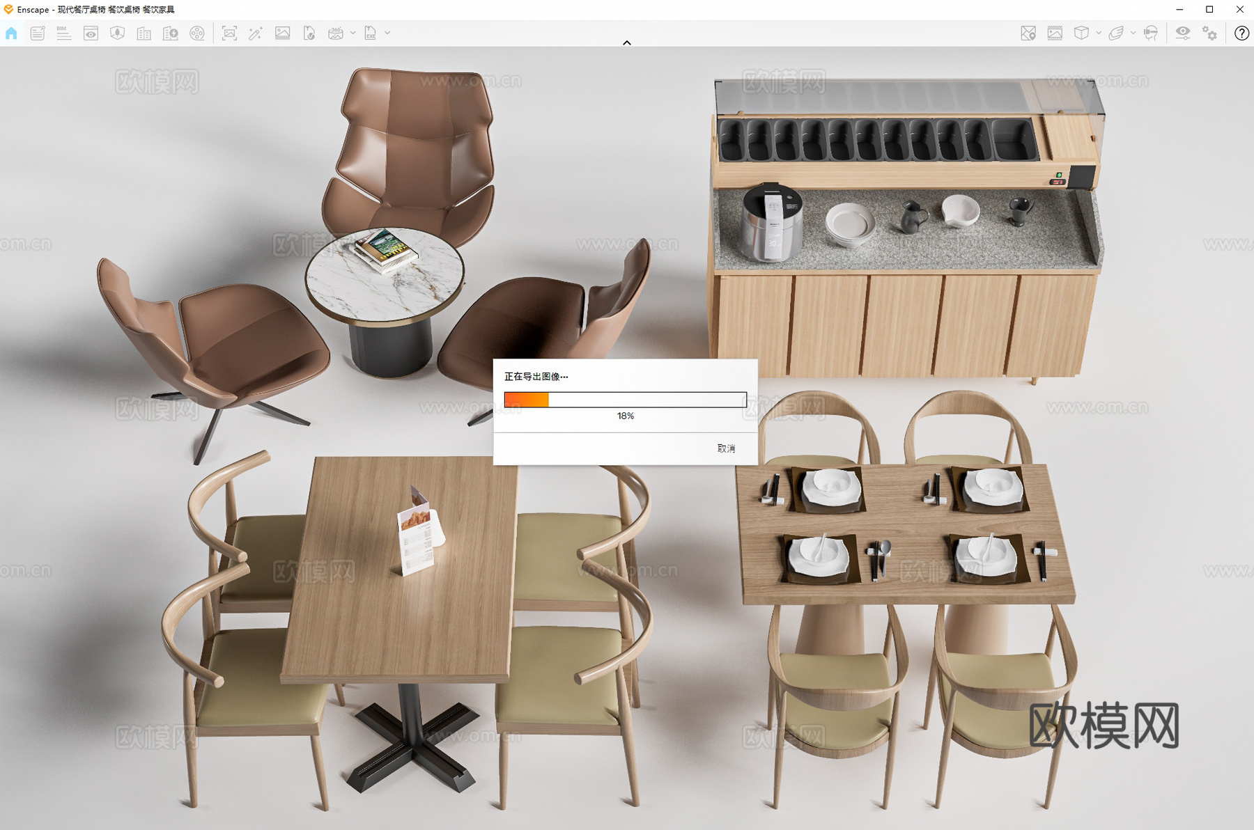This screenshot has width=1254, height=830.
Task: Click the Home icon in the toolbar
Action: tap(11, 33)
